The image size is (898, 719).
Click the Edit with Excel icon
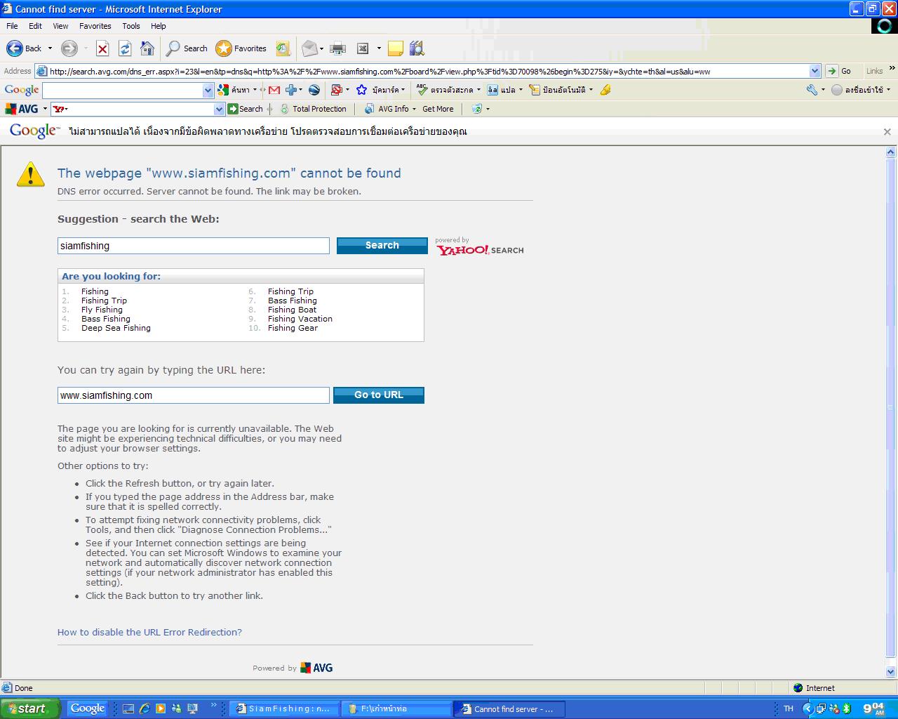(x=363, y=48)
